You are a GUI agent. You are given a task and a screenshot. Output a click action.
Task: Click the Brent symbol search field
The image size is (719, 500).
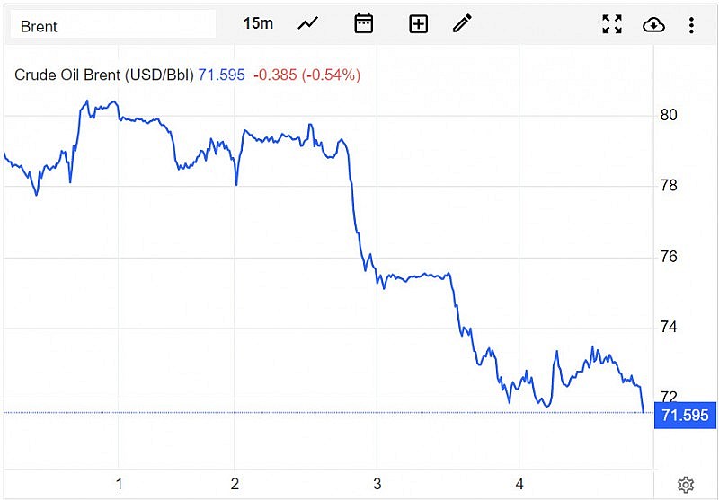[x=112, y=26]
